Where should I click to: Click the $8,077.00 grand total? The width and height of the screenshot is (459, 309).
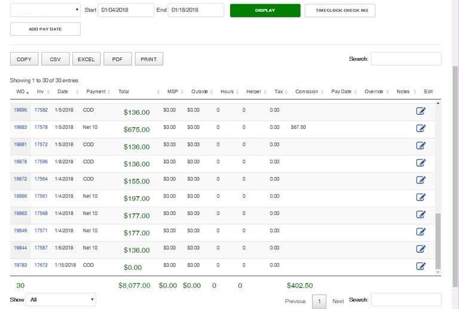(x=134, y=286)
